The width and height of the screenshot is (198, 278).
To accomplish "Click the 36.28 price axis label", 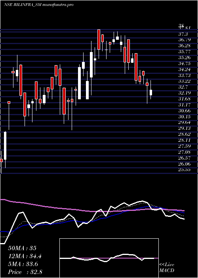I will pyautogui.click(x=184, y=46).
